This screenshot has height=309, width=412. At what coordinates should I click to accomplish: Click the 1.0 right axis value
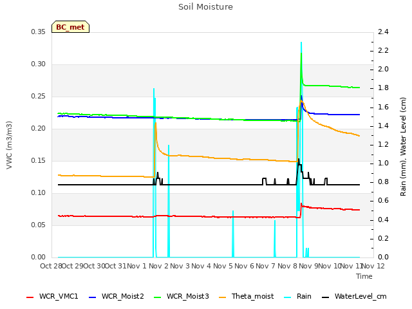click(x=383, y=163)
